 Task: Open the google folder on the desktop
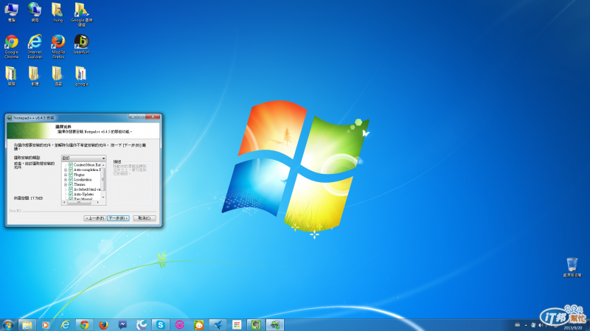pos(81,77)
